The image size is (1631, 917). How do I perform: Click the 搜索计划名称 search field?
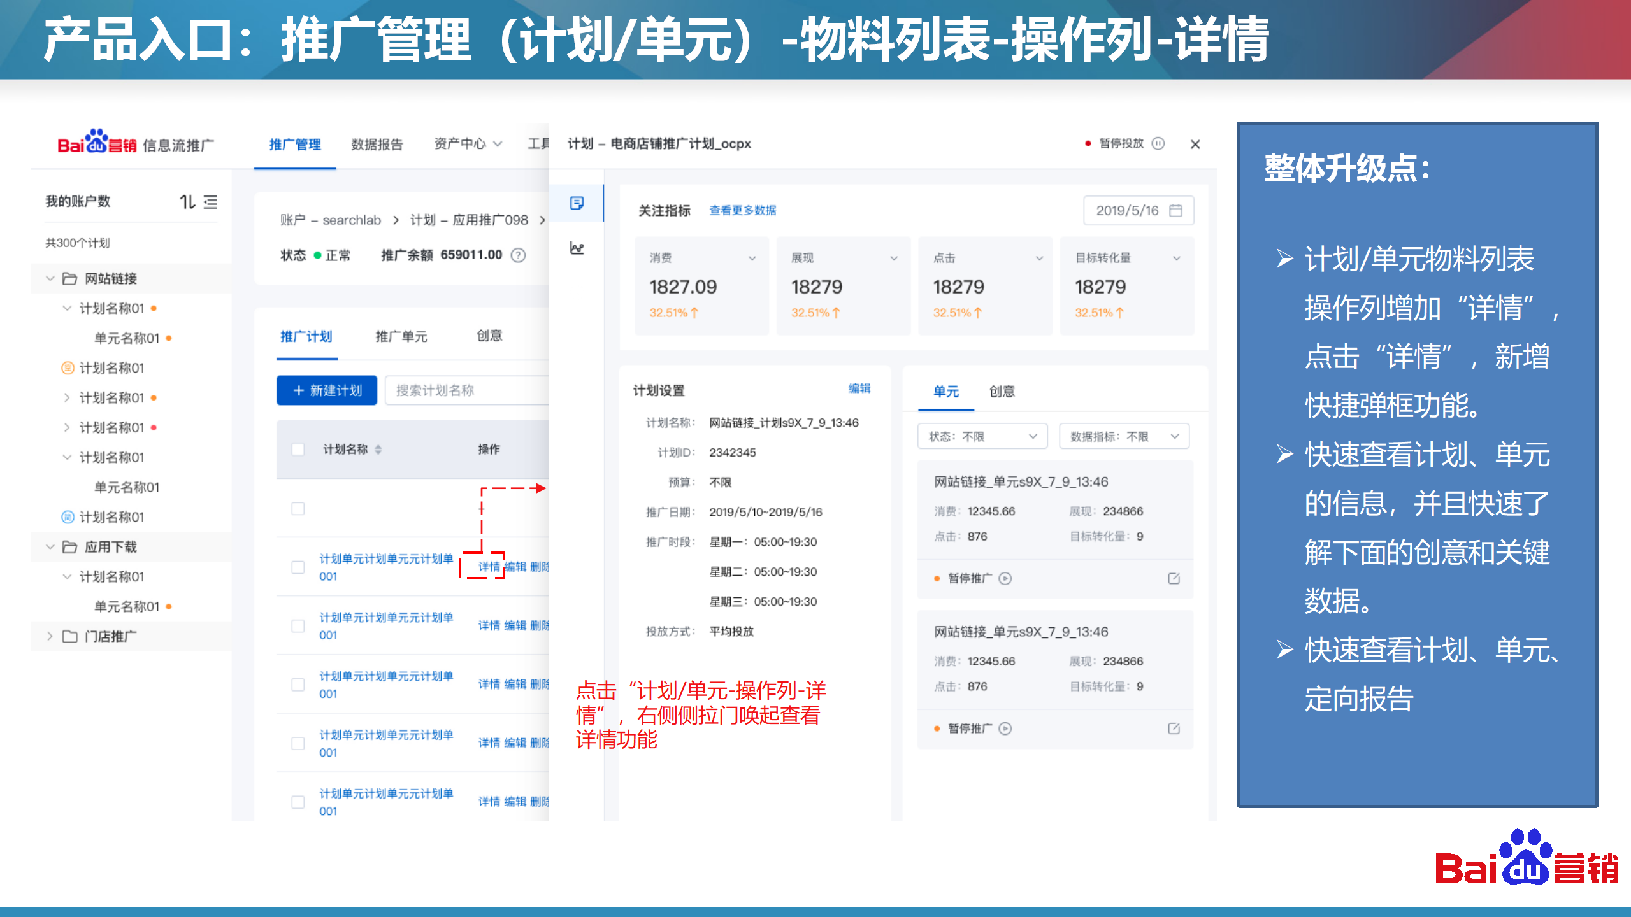tap(466, 390)
